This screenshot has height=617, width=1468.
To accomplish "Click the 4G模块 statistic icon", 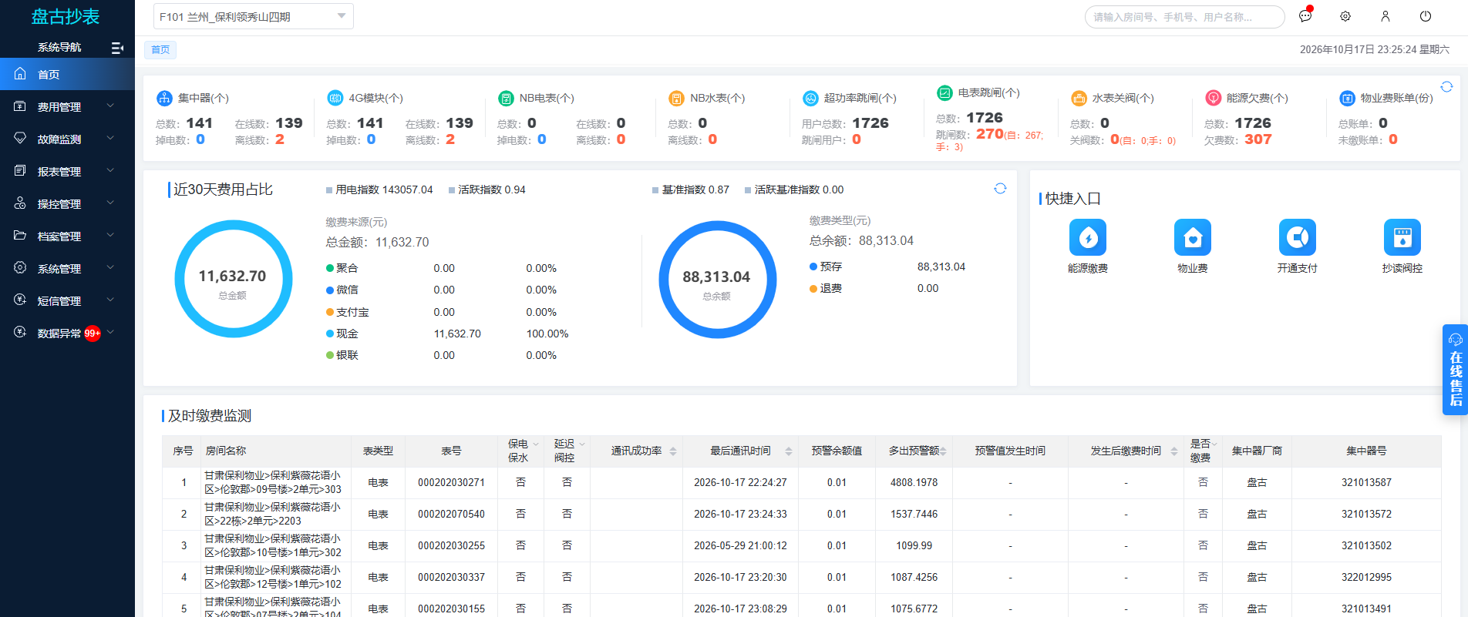I will pyautogui.click(x=335, y=98).
